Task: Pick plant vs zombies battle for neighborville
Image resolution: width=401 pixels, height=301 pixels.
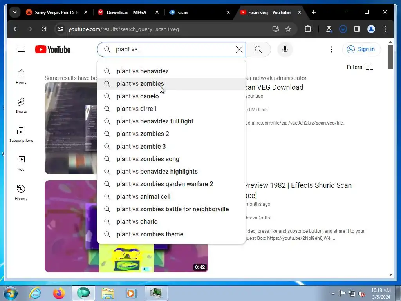Action: 171,209
